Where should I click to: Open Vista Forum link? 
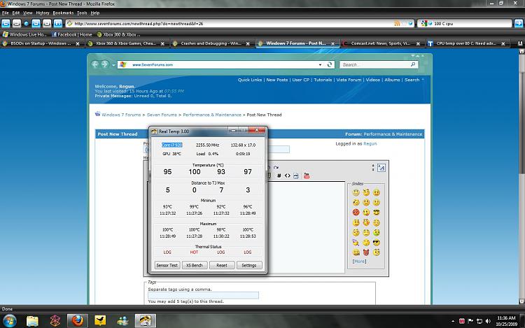(x=349, y=80)
